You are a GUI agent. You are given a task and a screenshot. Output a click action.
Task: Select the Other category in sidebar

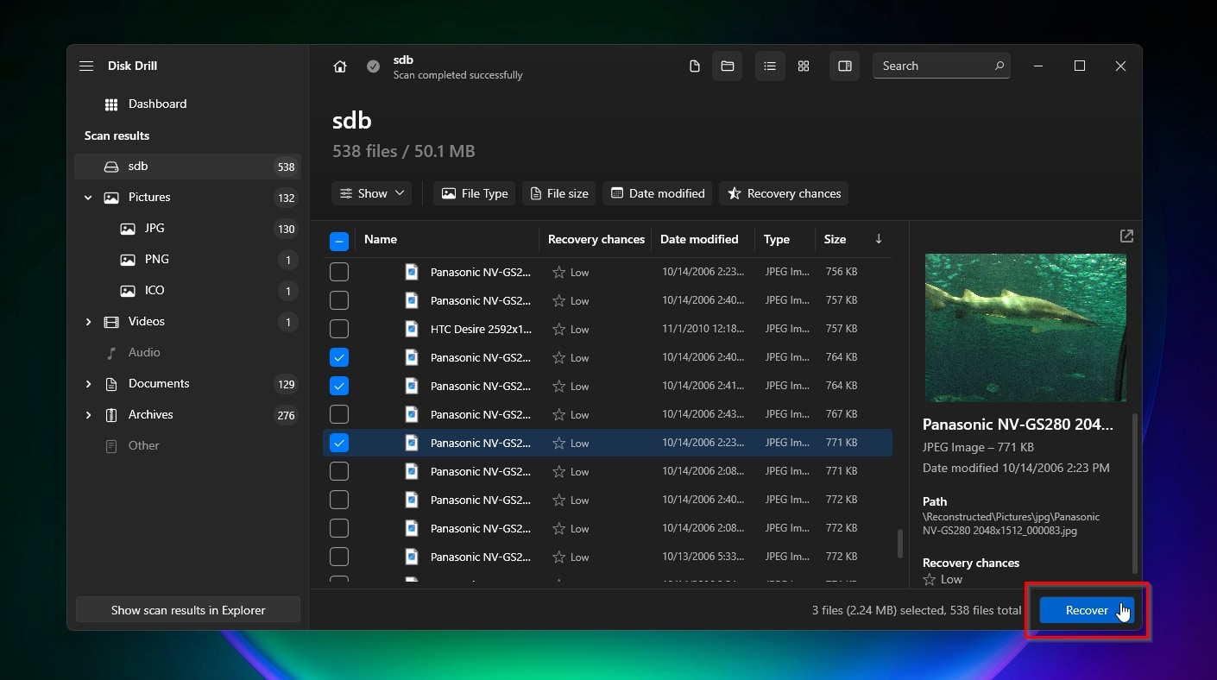pos(187,446)
